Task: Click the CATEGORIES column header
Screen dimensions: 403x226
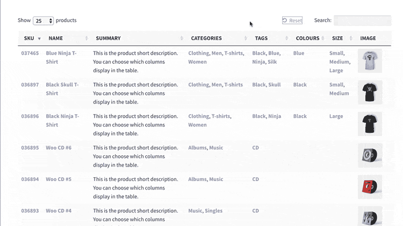Action: [217, 38]
